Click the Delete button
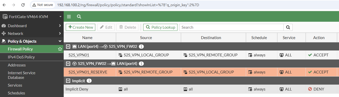 (x=127, y=27)
